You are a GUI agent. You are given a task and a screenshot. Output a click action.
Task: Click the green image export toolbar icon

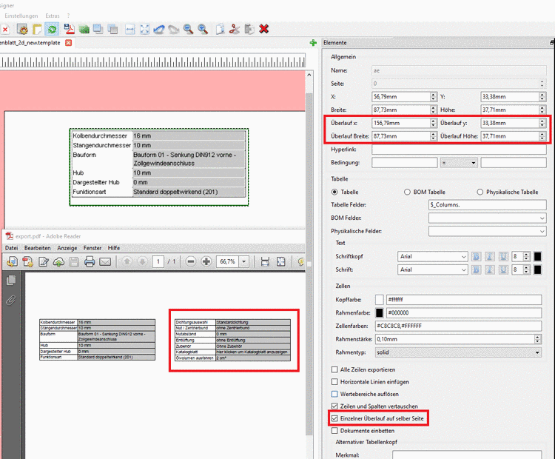pos(84,29)
